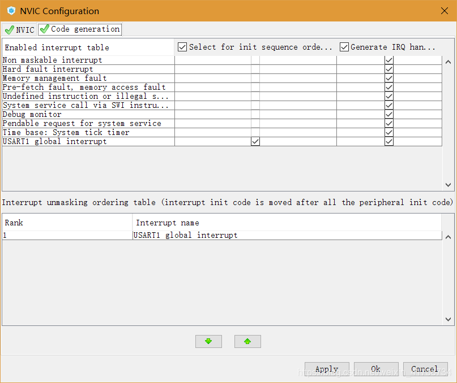This screenshot has height=383, width=457.
Task: Toggle IRQ handler checkbox for USART1 global interrupt
Action: [x=389, y=142]
